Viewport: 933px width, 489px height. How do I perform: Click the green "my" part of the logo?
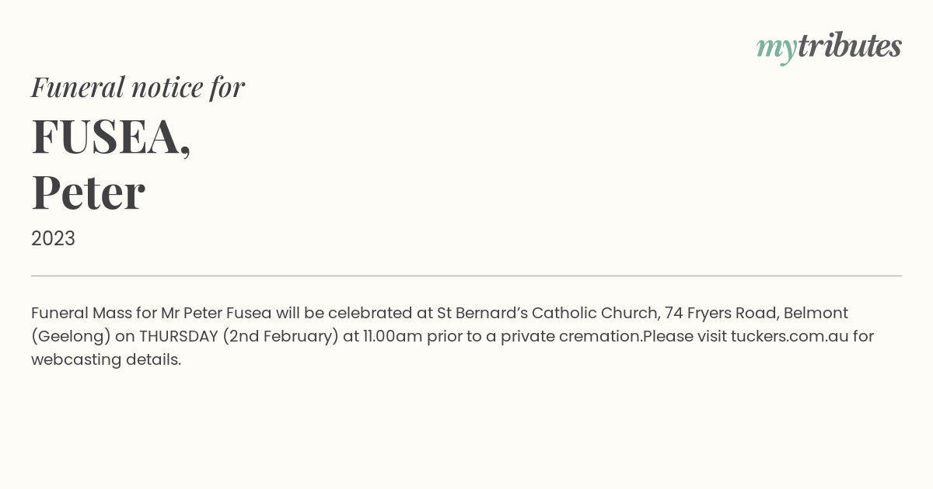(777, 49)
